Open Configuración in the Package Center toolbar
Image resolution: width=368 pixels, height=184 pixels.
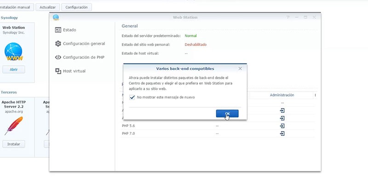tap(76, 7)
